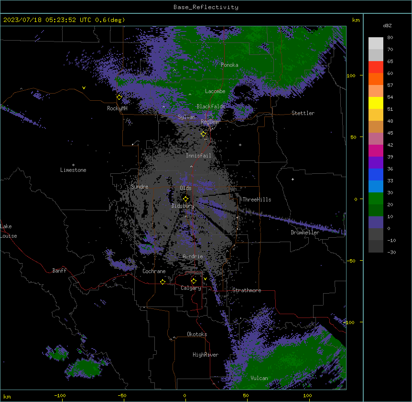Click the white asterisk above Limestone label

73,165
